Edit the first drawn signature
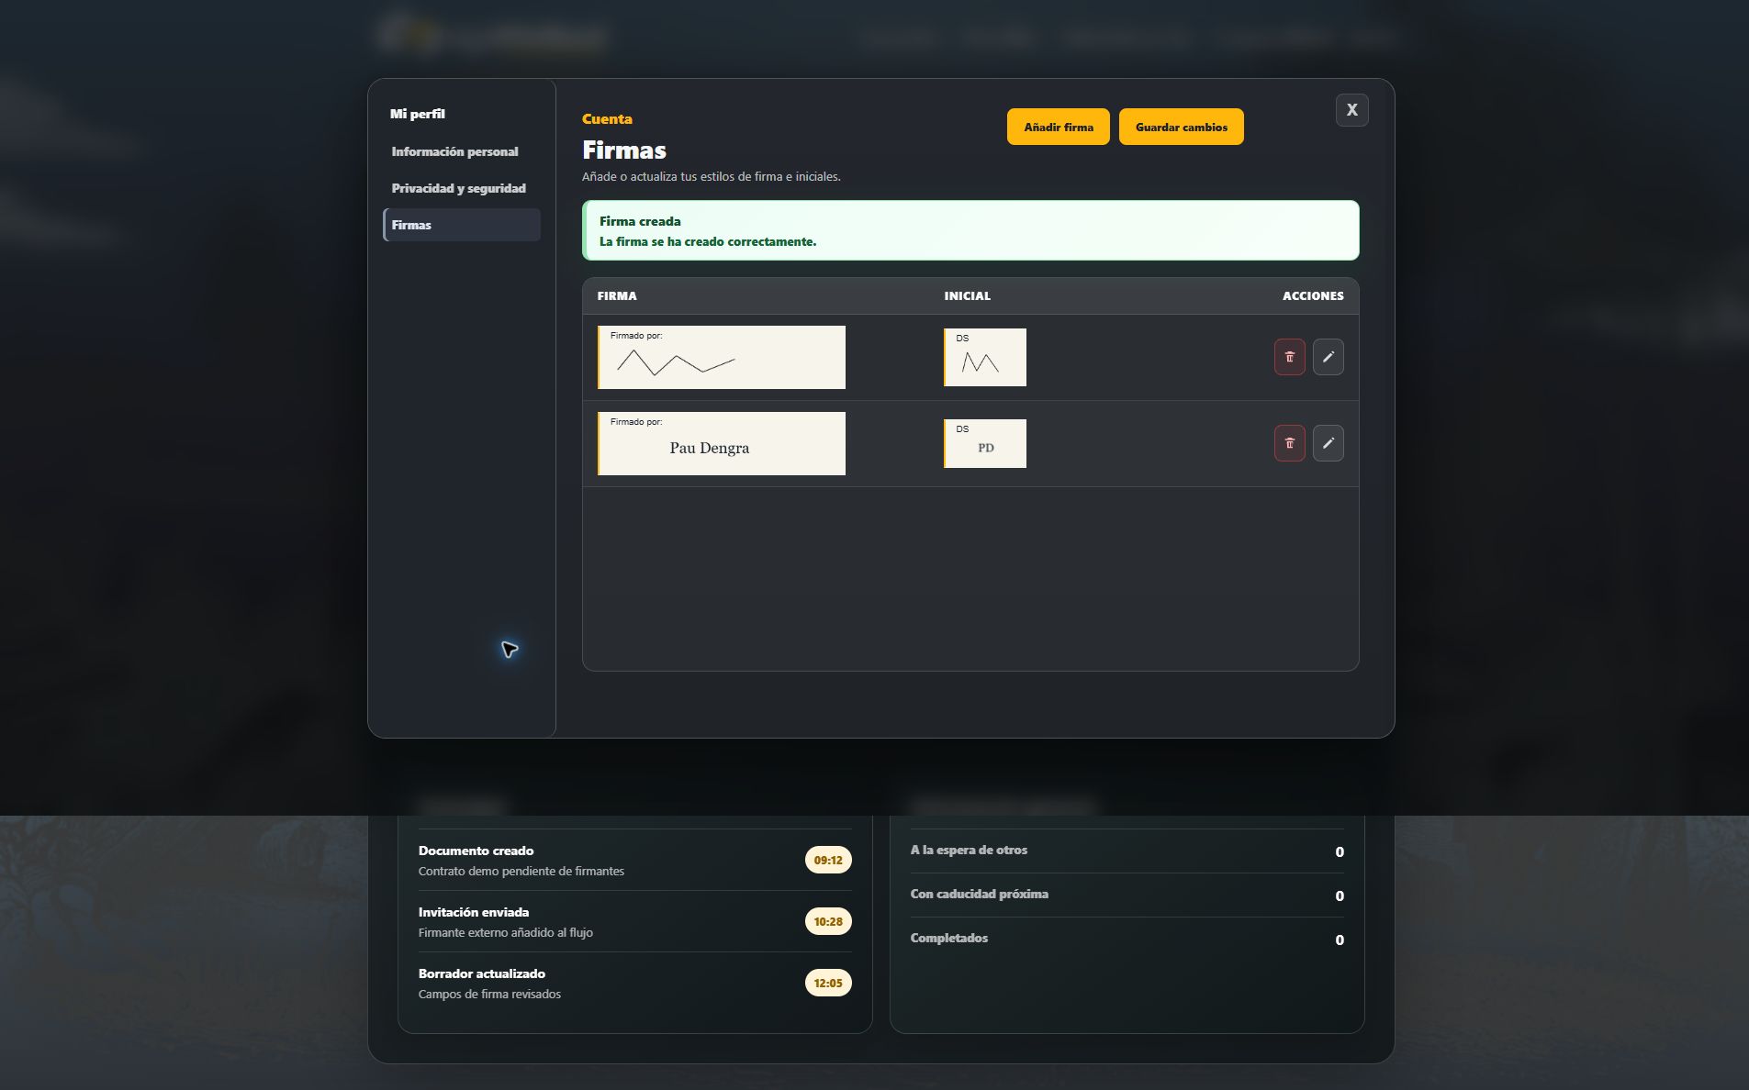The height and width of the screenshot is (1090, 1749). [x=1328, y=357]
